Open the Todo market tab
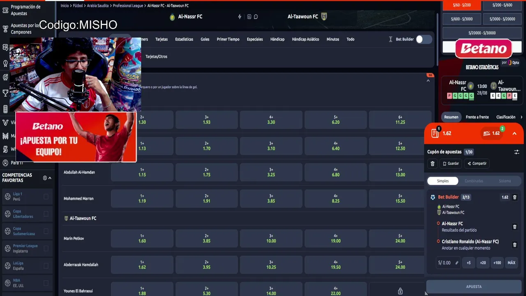 point(351,39)
